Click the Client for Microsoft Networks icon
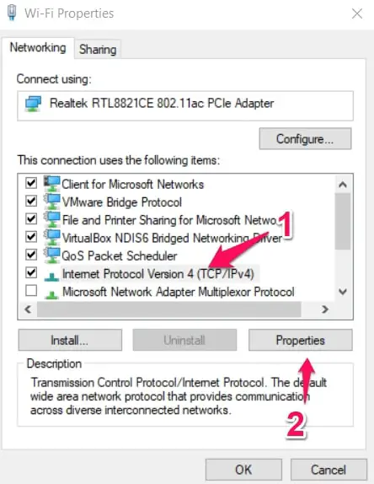Viewport: 374px width, 484px height. pyautogui.click(x=51, y=183)
